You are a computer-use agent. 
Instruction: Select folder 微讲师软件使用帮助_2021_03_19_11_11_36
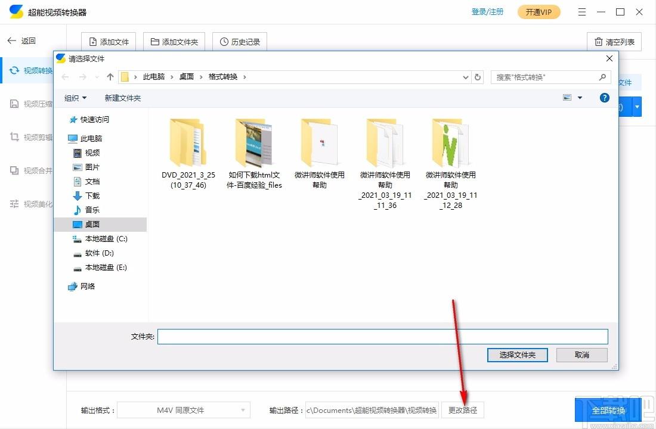(385, 163)
